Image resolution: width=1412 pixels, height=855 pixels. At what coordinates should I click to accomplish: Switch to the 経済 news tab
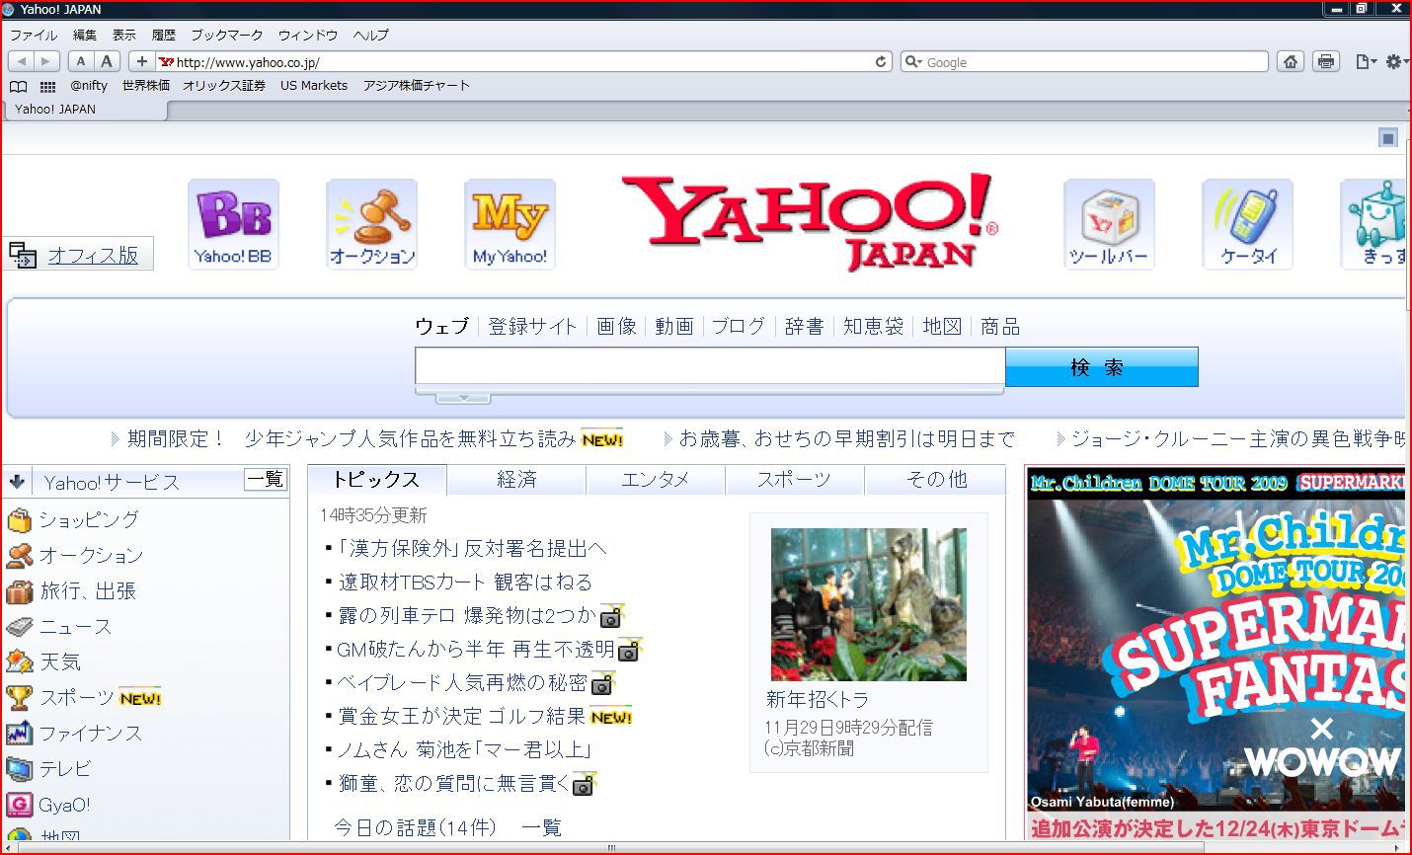pos(516,480)
